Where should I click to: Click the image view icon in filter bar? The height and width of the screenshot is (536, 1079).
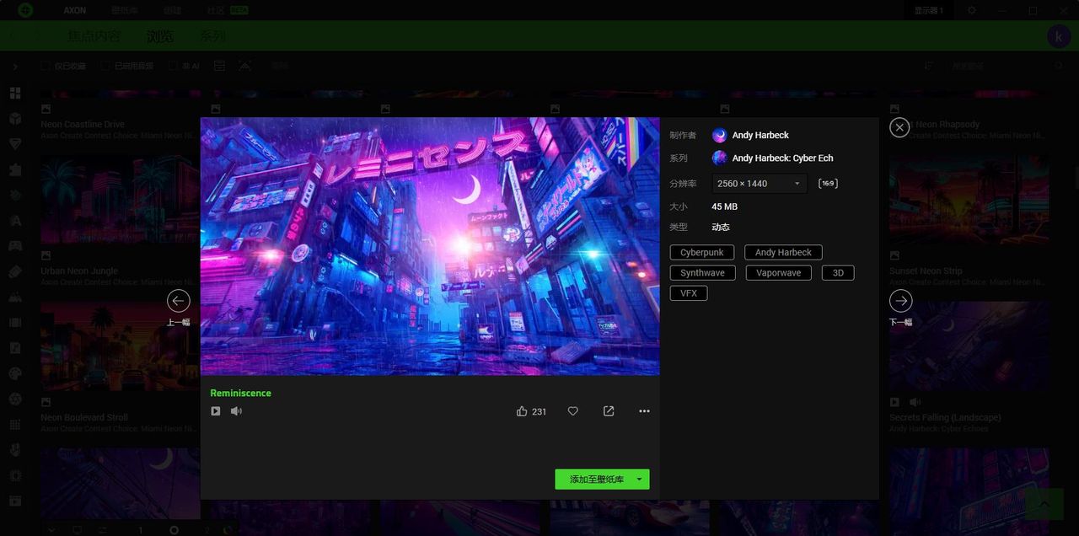click(244, 66)
